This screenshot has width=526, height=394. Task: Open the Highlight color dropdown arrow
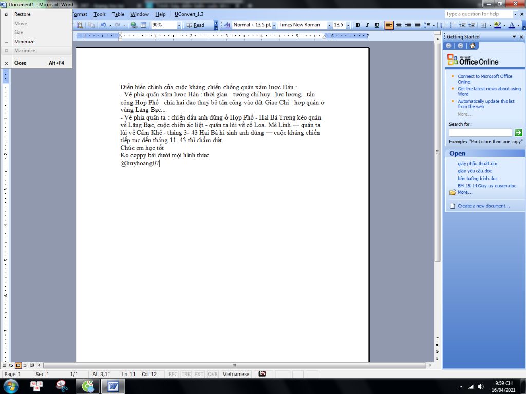tap(504, 25)
